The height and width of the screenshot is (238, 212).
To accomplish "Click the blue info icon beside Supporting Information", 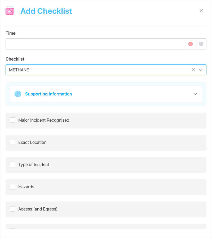I will pos(17,94).
